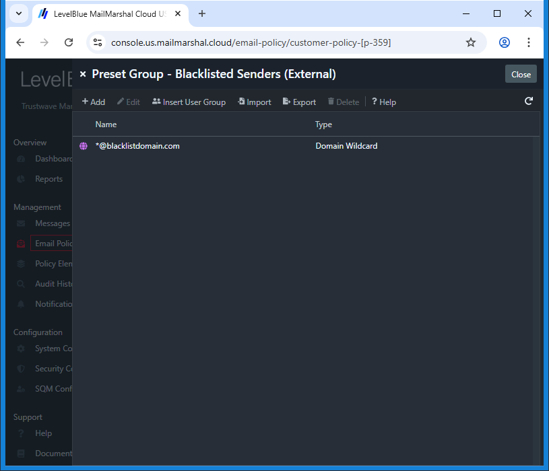Open a new browser tab
This screenshot has height=471, width=549.
coord(202,13)
